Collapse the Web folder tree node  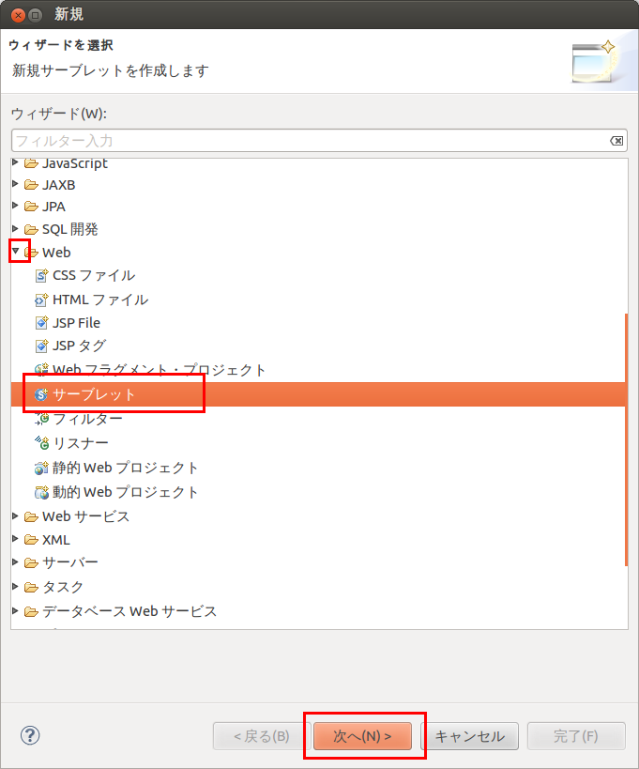15,252
